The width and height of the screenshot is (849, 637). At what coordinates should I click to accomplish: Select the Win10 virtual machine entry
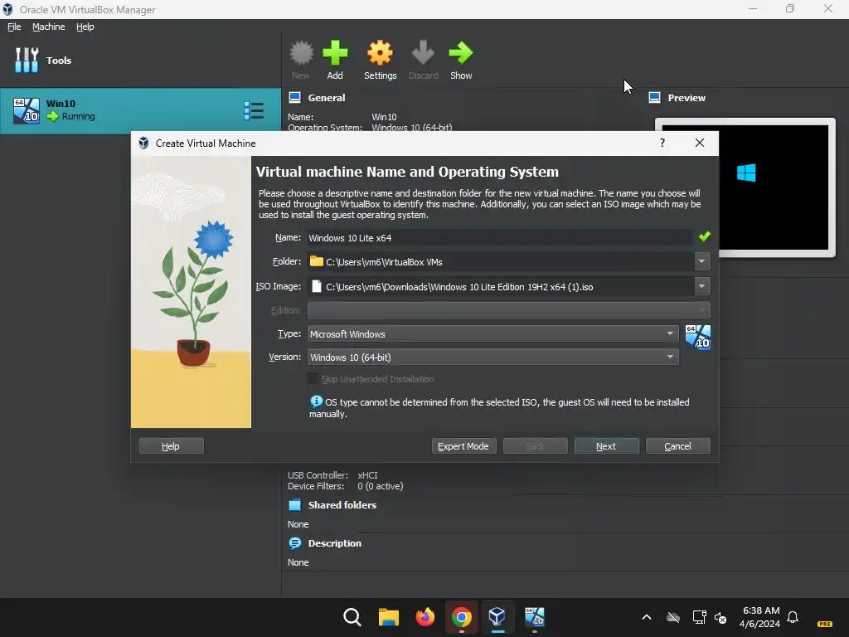click(140, 111)
